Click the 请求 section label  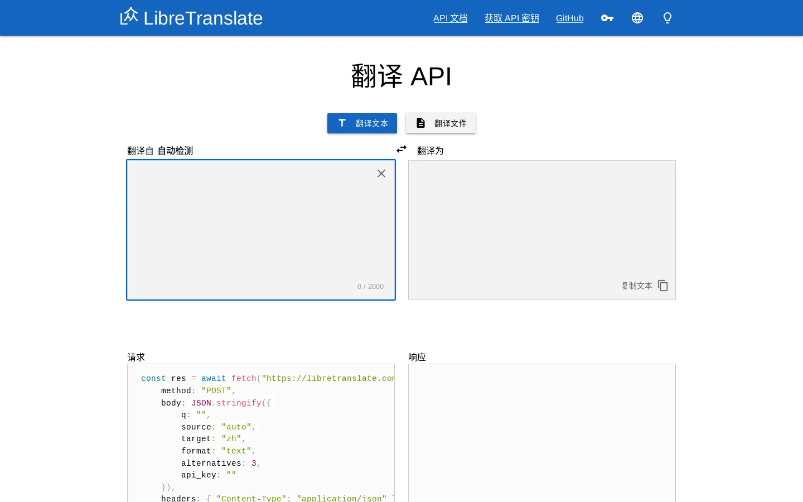click(136, 357)
